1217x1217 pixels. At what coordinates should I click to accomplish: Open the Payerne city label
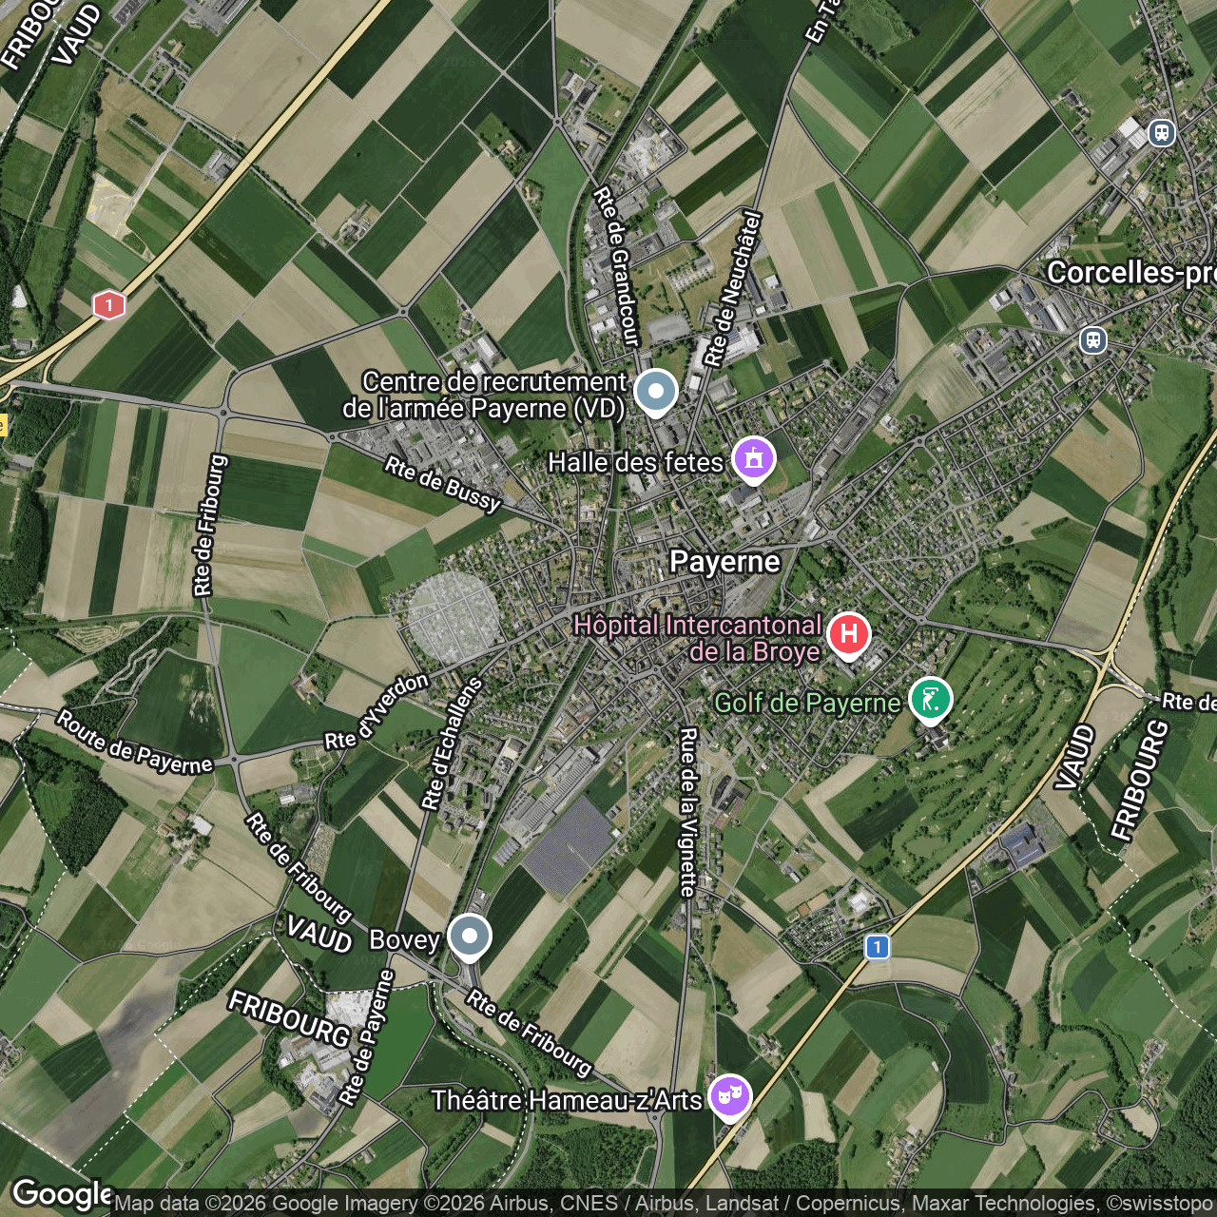click(x=725, y=563)
